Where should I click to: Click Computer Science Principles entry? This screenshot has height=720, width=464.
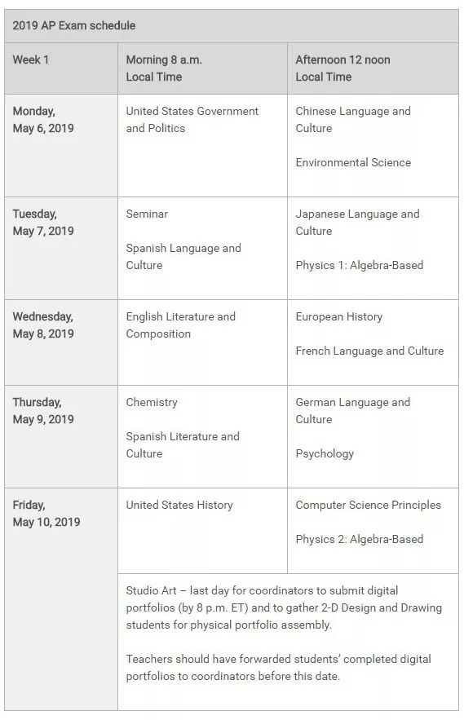[x=368, y=505]
